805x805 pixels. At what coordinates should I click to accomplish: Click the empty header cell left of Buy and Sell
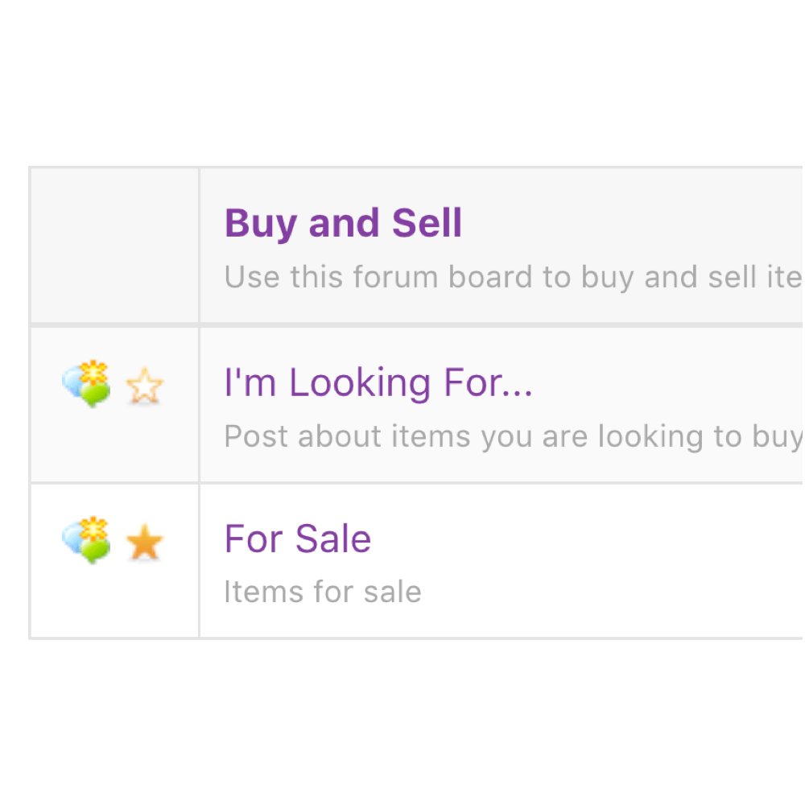tap(114, 246)
